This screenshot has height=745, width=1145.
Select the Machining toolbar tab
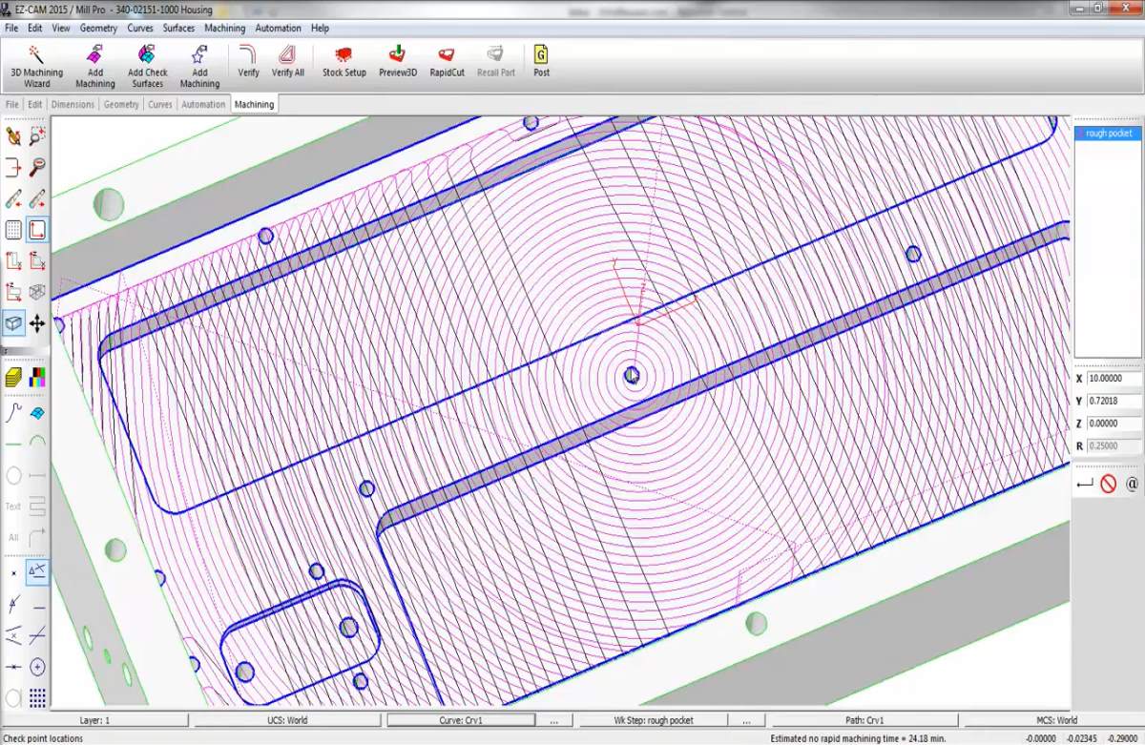[x=254, y=105]
